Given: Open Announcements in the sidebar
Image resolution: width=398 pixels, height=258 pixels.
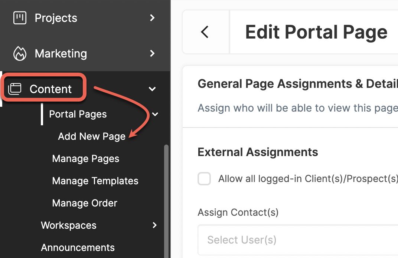Looking at the screenshot, I should coord(78,248).
